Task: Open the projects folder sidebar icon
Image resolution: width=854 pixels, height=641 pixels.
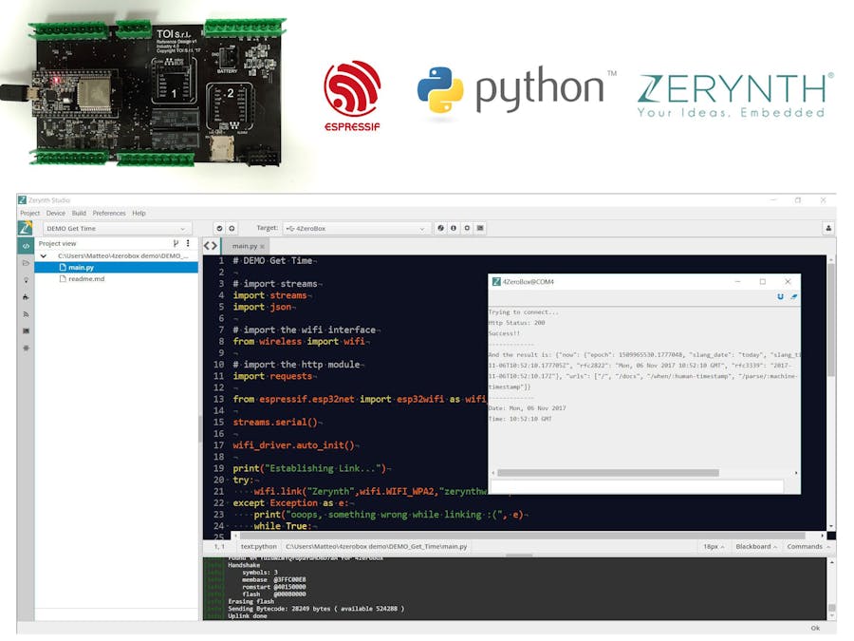Action: (x=26, y=262)
